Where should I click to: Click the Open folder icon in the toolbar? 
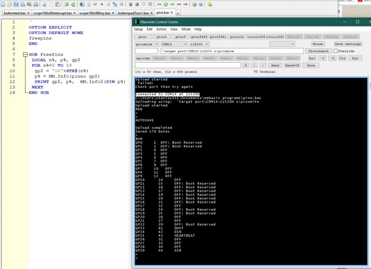[x=9, y=4]
